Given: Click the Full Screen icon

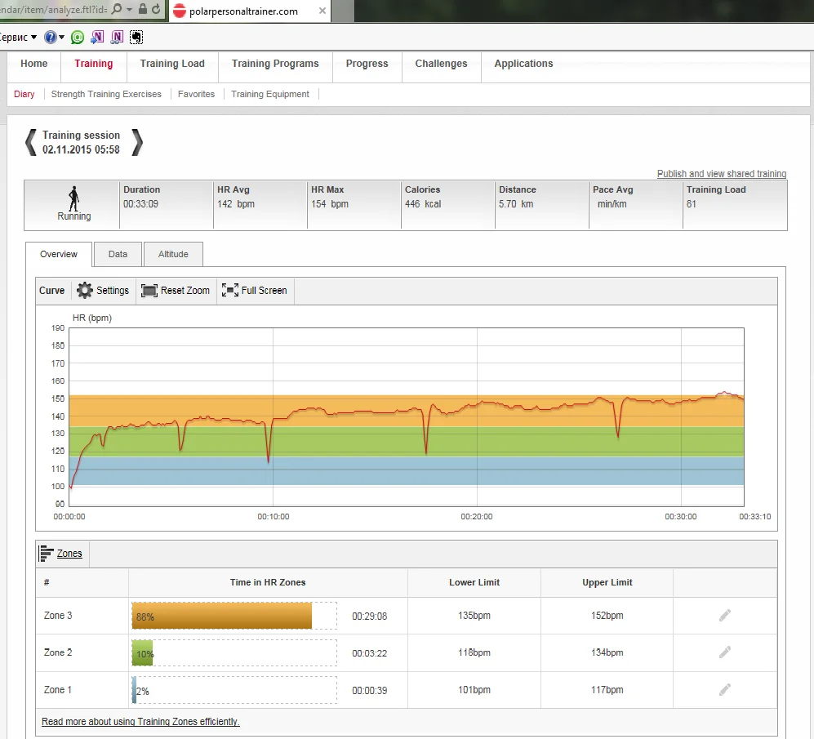Looking at the screenshot, I should 230,291.
